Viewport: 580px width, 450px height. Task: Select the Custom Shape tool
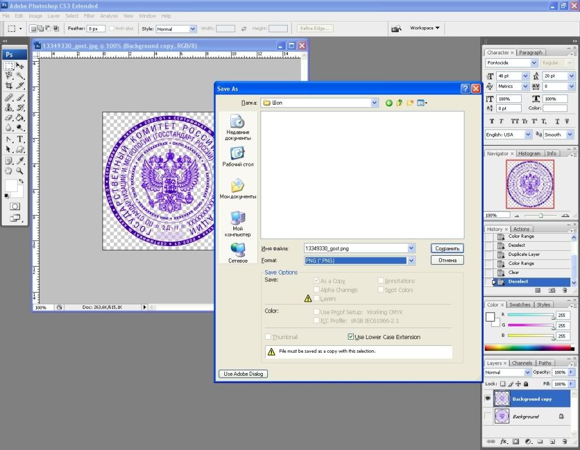point(20,149)
